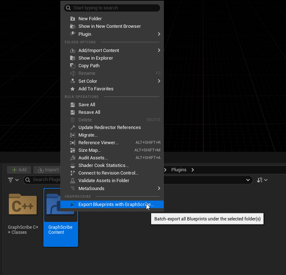Expand the Set Color submenu arrow
The height and width of the screenshot is (275, 286).
[159, 81]
